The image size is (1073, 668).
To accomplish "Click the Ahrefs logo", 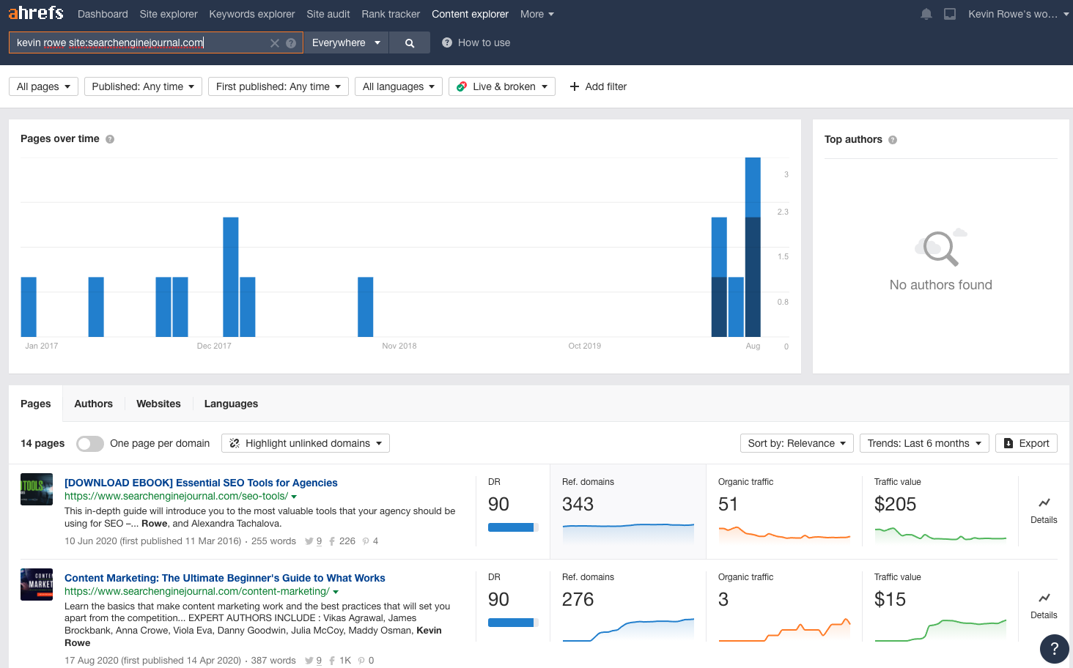I will coord(36,13).
